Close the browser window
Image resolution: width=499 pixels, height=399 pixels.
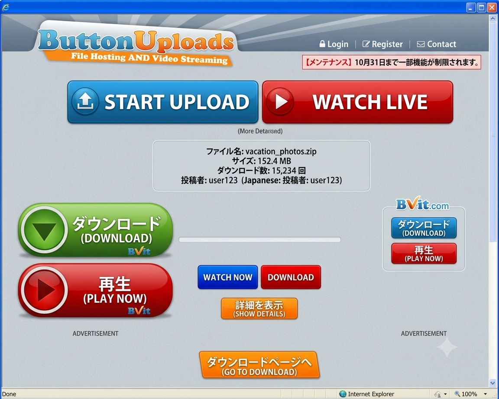pyautogui.click(x=492, y=7)
